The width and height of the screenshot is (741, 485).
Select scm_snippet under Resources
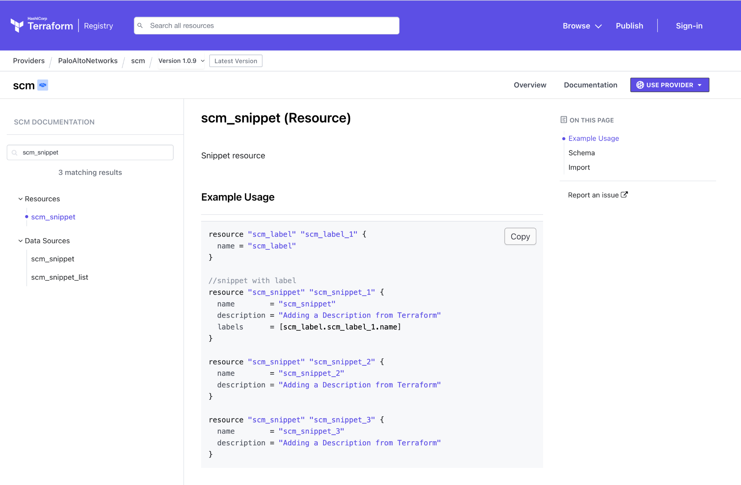[x=53, y=217]
